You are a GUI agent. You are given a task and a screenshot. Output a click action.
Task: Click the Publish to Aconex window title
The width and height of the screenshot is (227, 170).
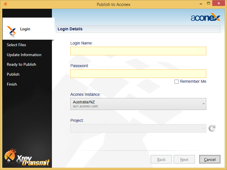click(113, 5)
